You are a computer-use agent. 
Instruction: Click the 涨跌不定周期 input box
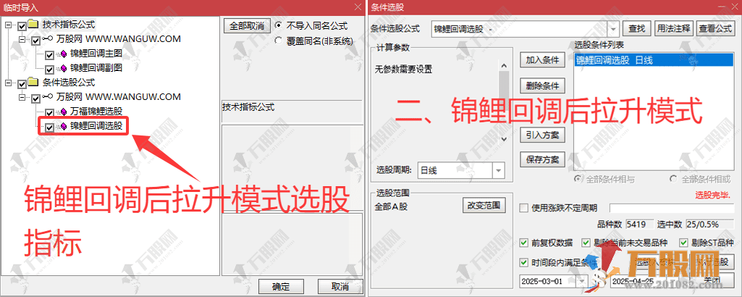(672, 209)
